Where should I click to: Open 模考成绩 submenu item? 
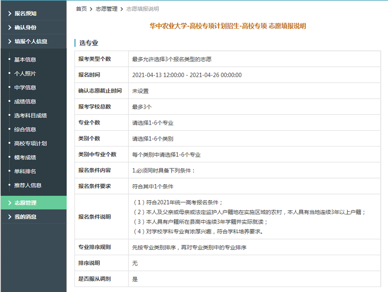coord(25,157)
